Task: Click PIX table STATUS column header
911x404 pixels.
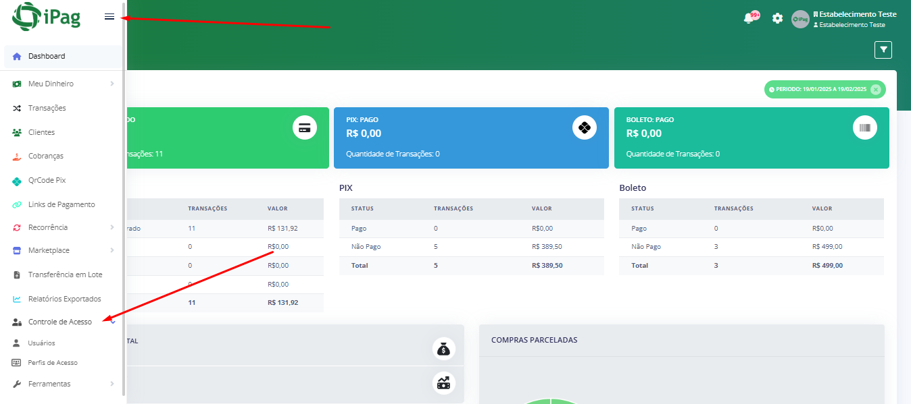Action: coord(362,208)
